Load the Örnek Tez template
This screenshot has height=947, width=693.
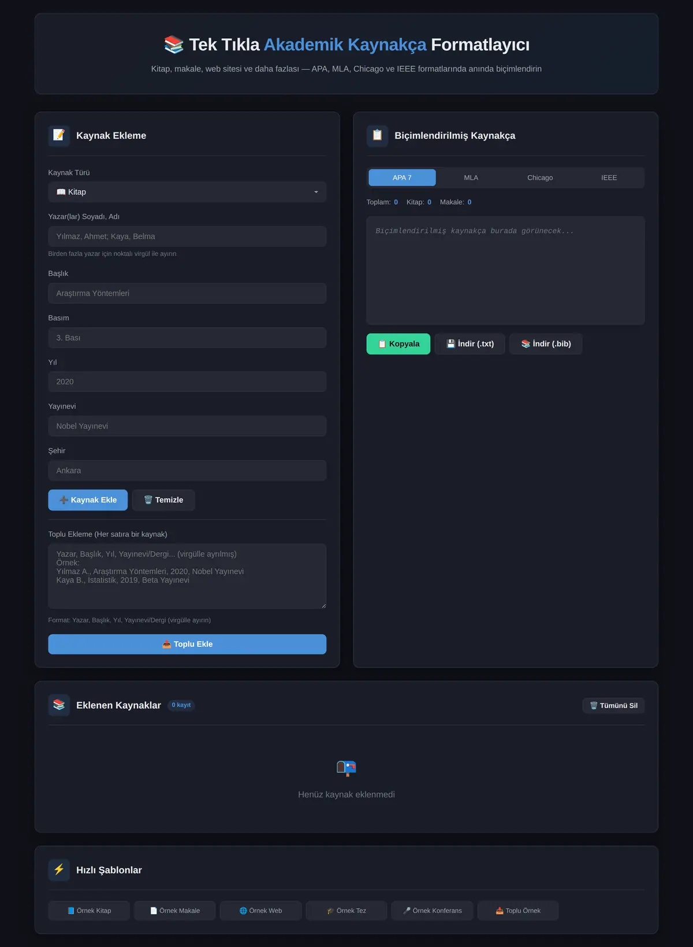346,911
